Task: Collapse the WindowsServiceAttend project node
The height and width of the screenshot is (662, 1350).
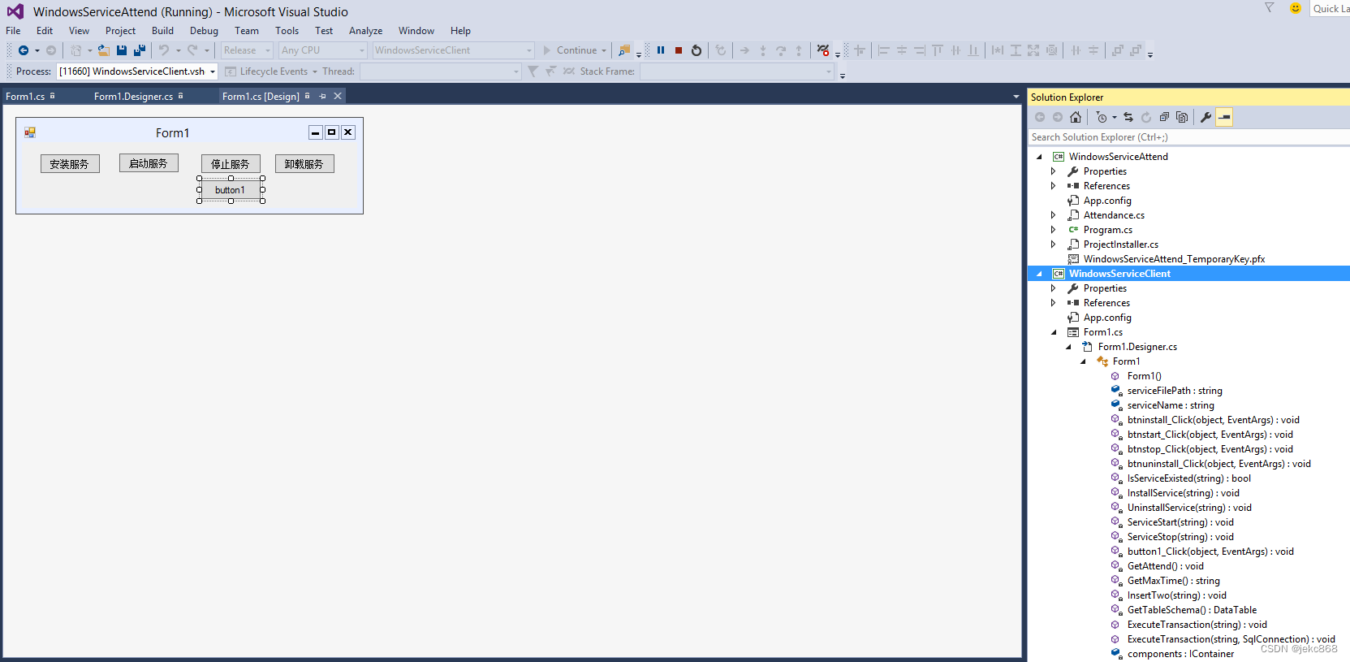Action: tap(1039, 157)
